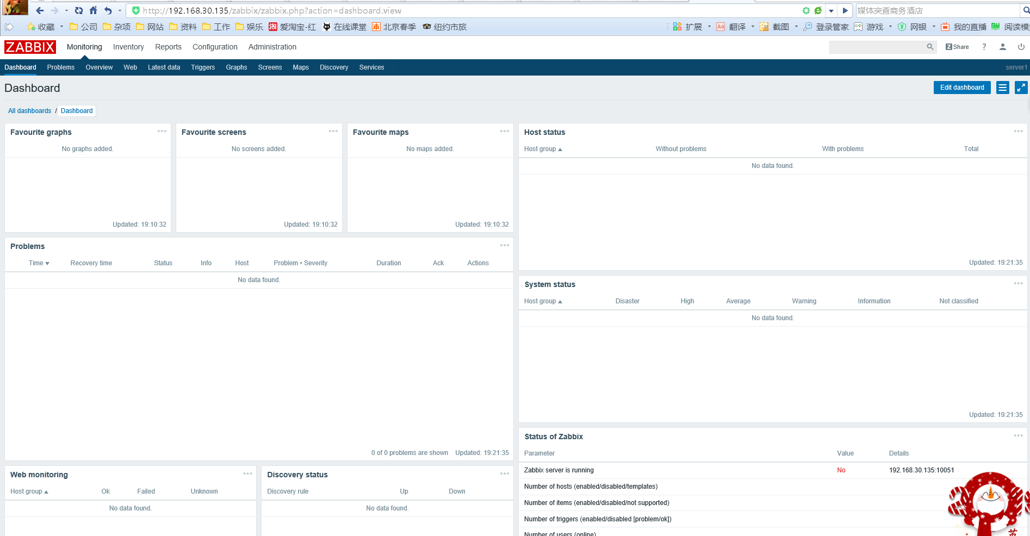Click the browser search box

(x=938, y=10)
